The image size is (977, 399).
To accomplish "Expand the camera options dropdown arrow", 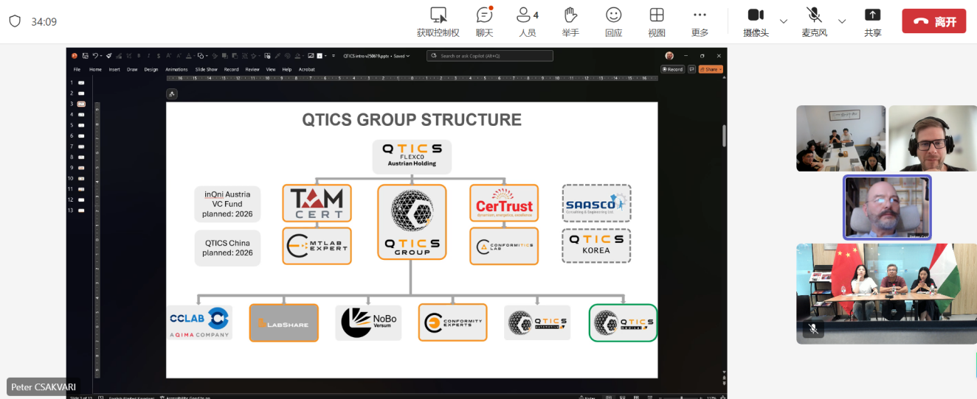I will pos(784,21).
